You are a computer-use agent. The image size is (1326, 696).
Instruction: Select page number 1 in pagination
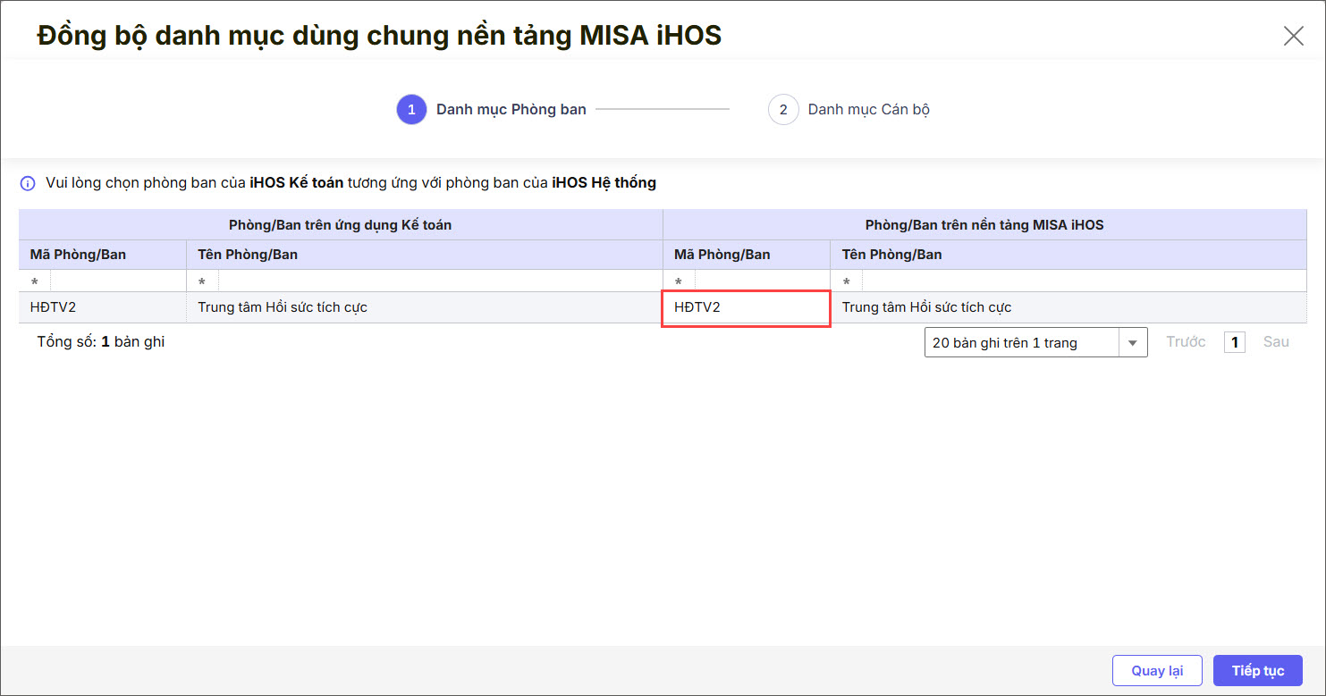[1235, 342]
